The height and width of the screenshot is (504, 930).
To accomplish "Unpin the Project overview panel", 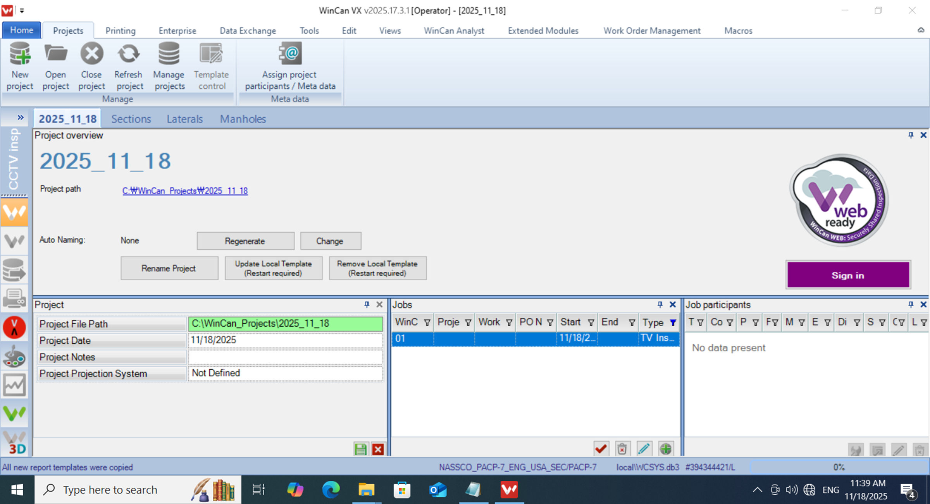I will [910, 135].
